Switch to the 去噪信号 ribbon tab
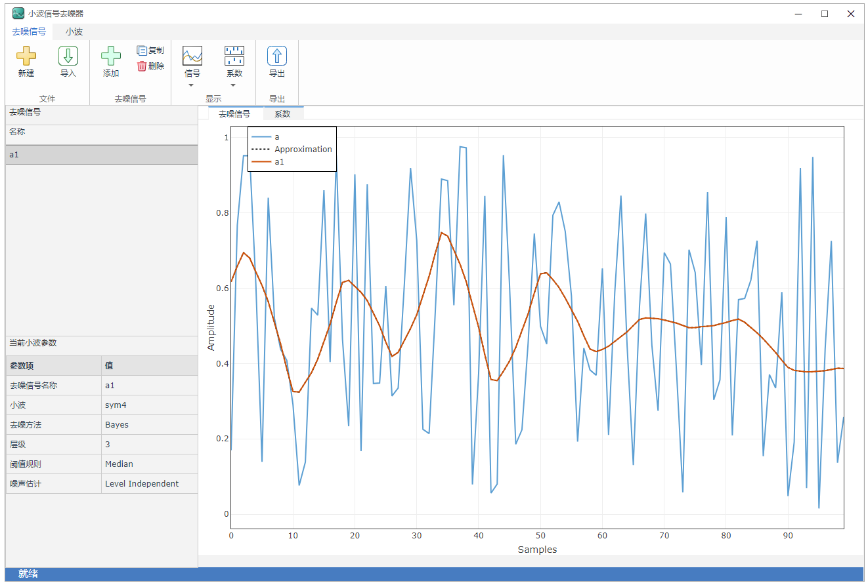This screenshot has width=868, height=583. click(x=29, y=31)
